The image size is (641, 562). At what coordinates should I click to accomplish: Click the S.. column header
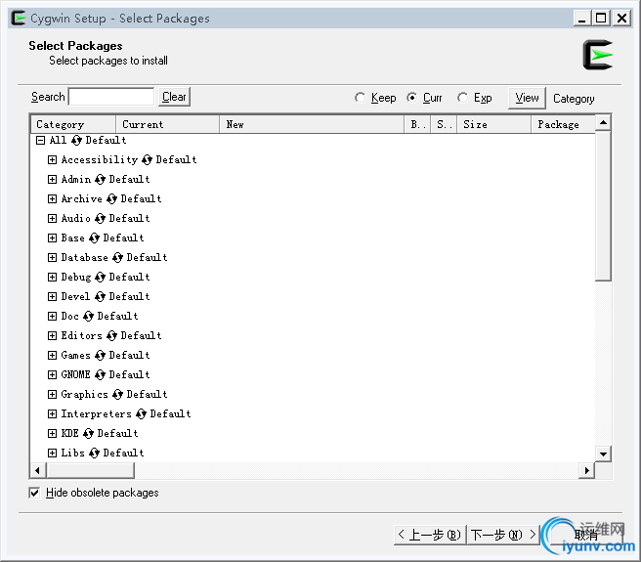444,124
